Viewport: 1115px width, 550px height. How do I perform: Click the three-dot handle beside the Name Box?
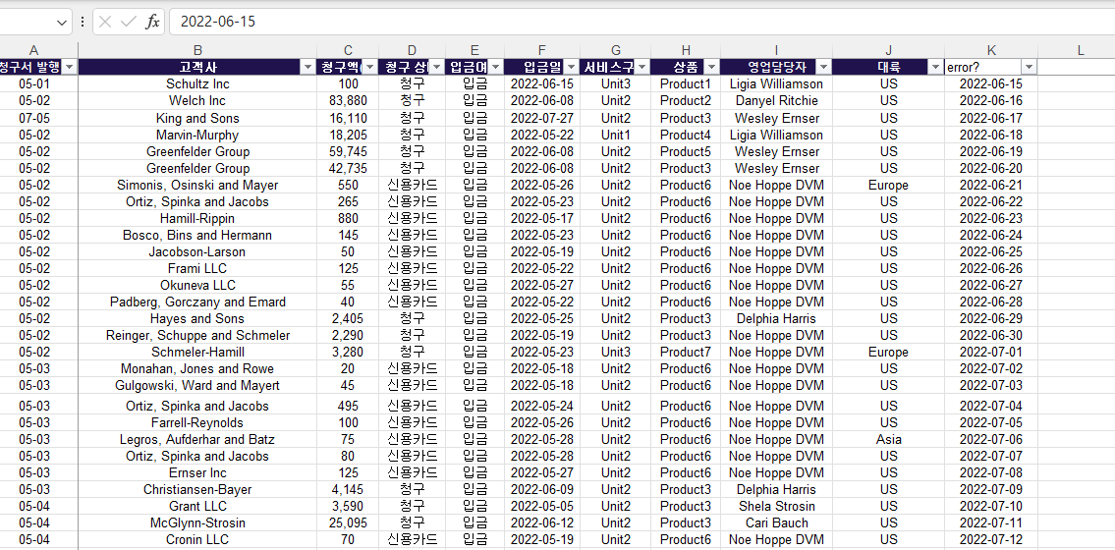(x=84, y=22)
